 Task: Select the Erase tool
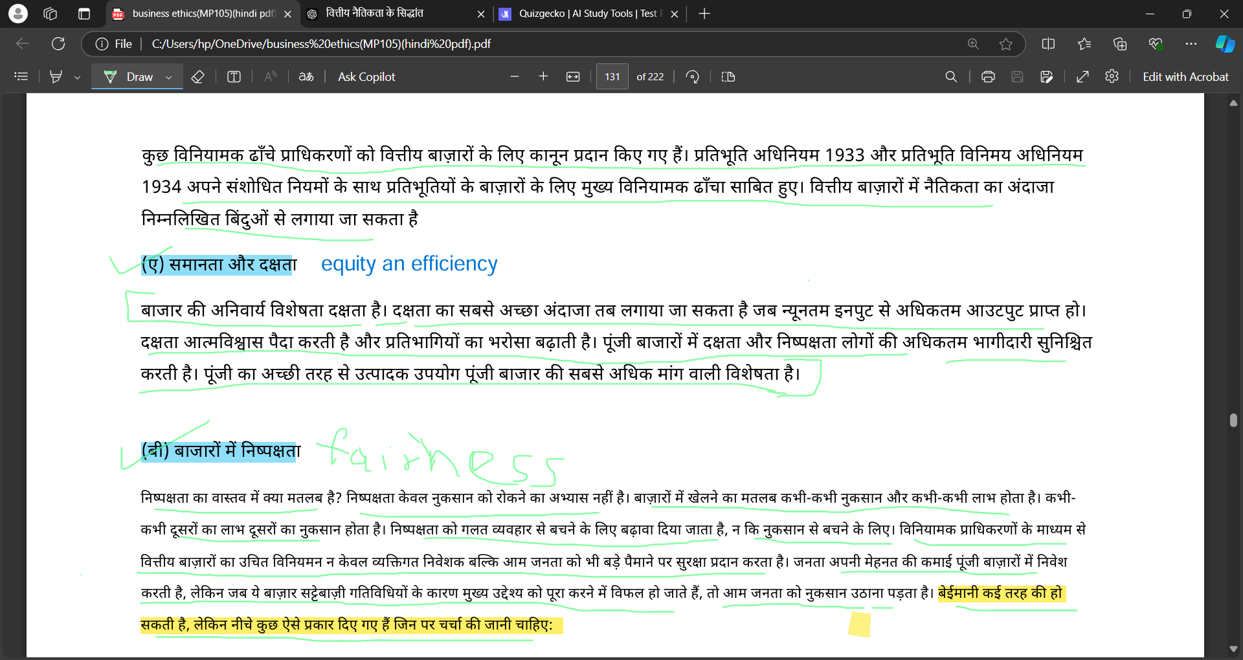[198, 76]
